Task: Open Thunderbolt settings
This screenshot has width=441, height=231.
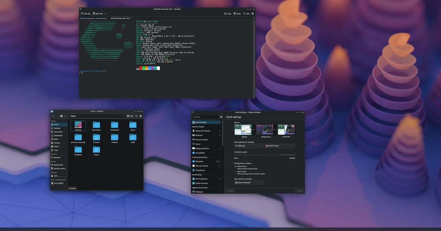Action: click(206, 170)
